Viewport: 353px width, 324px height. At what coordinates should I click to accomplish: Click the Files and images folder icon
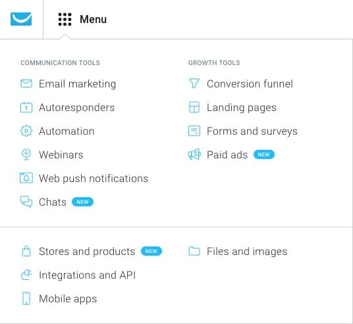point(194,251)
